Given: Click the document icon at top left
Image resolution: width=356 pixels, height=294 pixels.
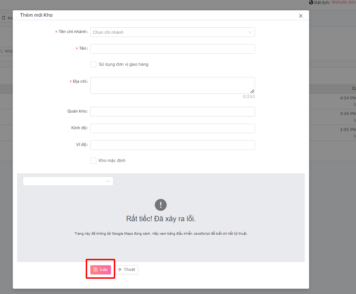Looking at the screenshot, I should pos(4,17).
